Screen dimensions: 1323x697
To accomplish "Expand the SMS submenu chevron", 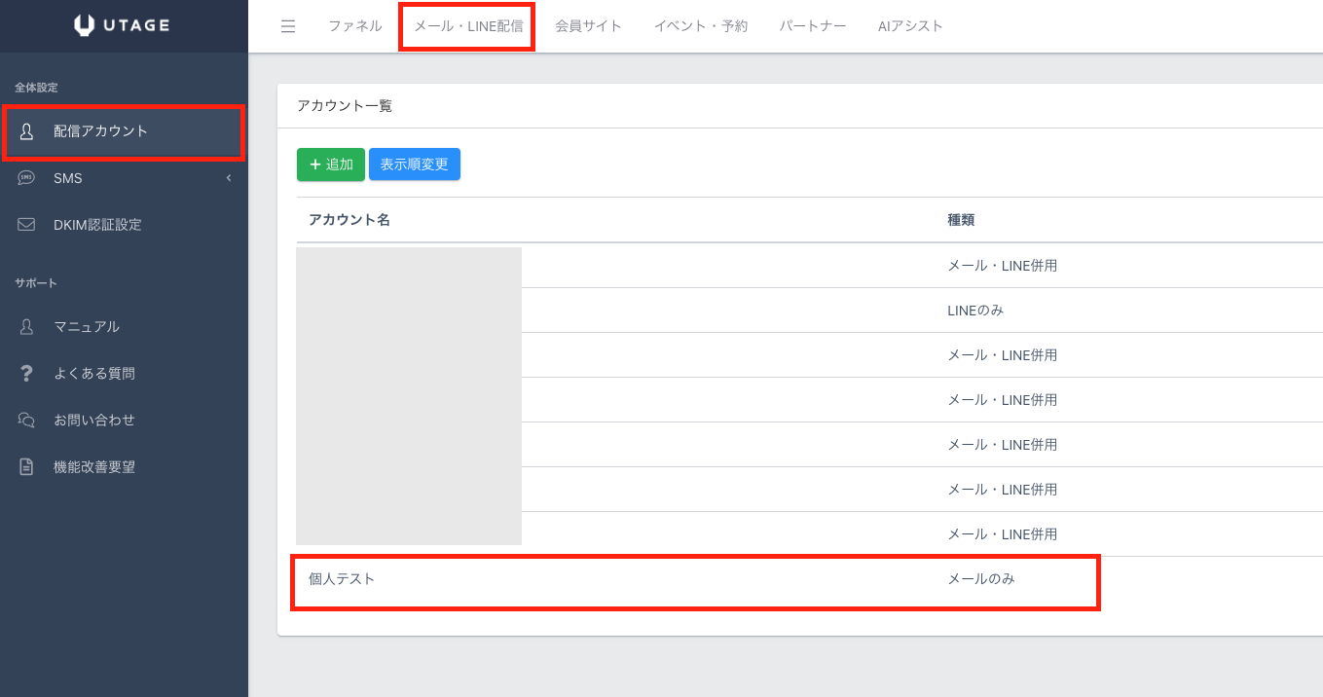I will coord(229,178).
